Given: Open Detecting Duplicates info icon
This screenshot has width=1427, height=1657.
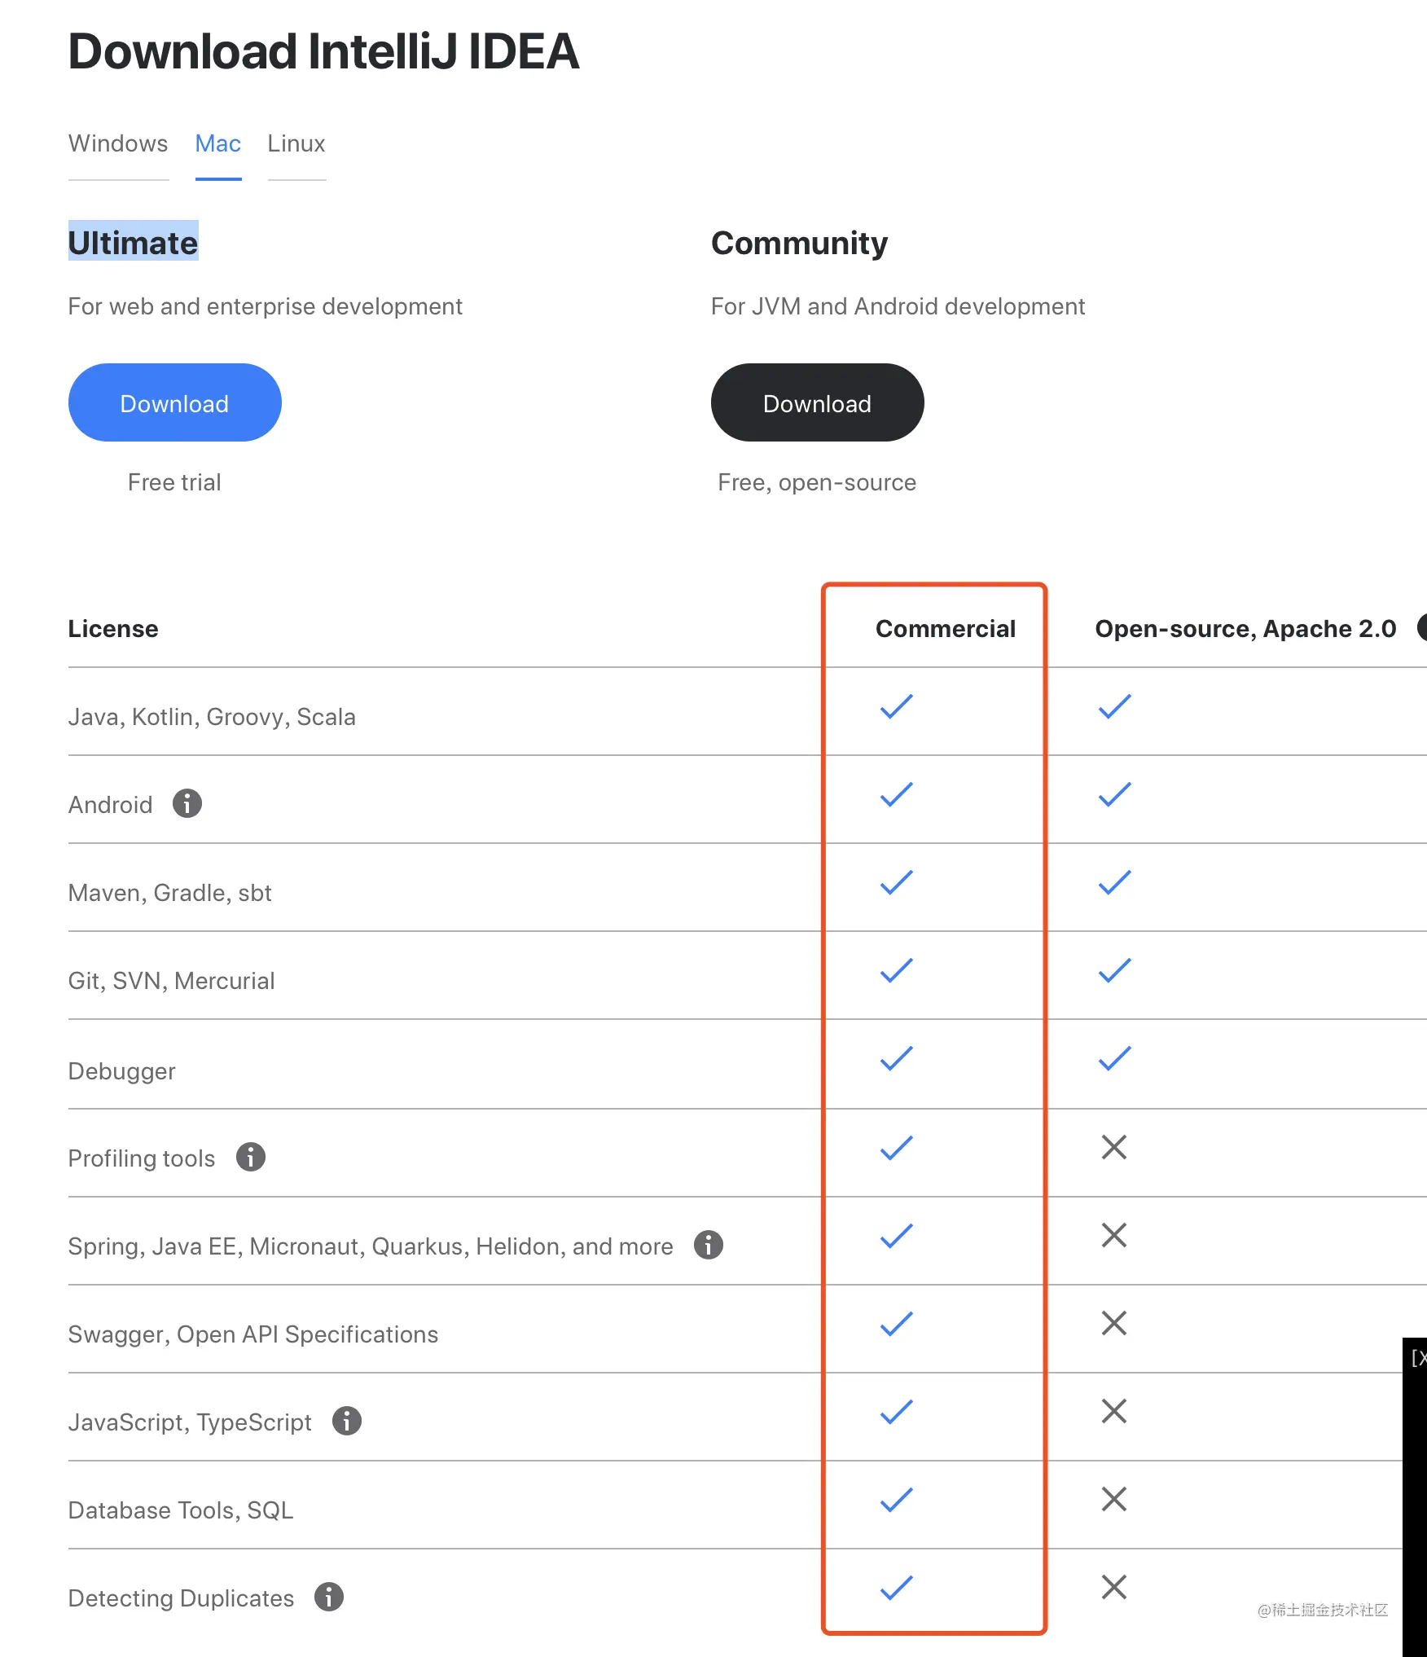Looking at the screenshot, I should 329,1597.
